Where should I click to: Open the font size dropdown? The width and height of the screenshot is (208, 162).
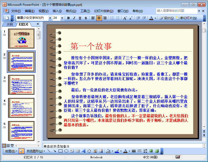(62, 18)
